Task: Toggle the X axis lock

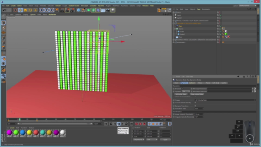Action: pyautogui.click(x=42, y=10)
